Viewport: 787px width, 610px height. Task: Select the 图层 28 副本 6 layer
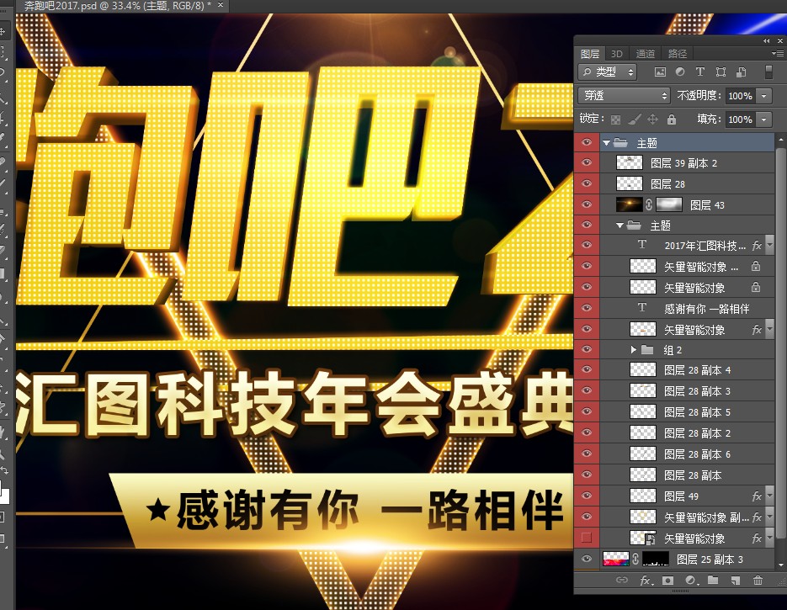pyautogui.click(x=687, y=454)
